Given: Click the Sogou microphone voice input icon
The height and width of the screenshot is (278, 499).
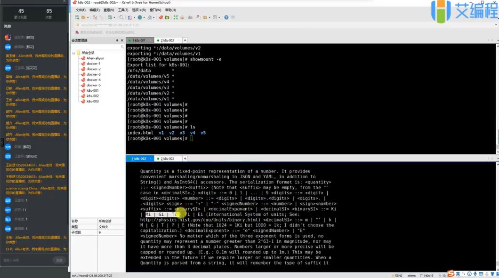Looking at the screenshot, I should (x=475, y=274).
